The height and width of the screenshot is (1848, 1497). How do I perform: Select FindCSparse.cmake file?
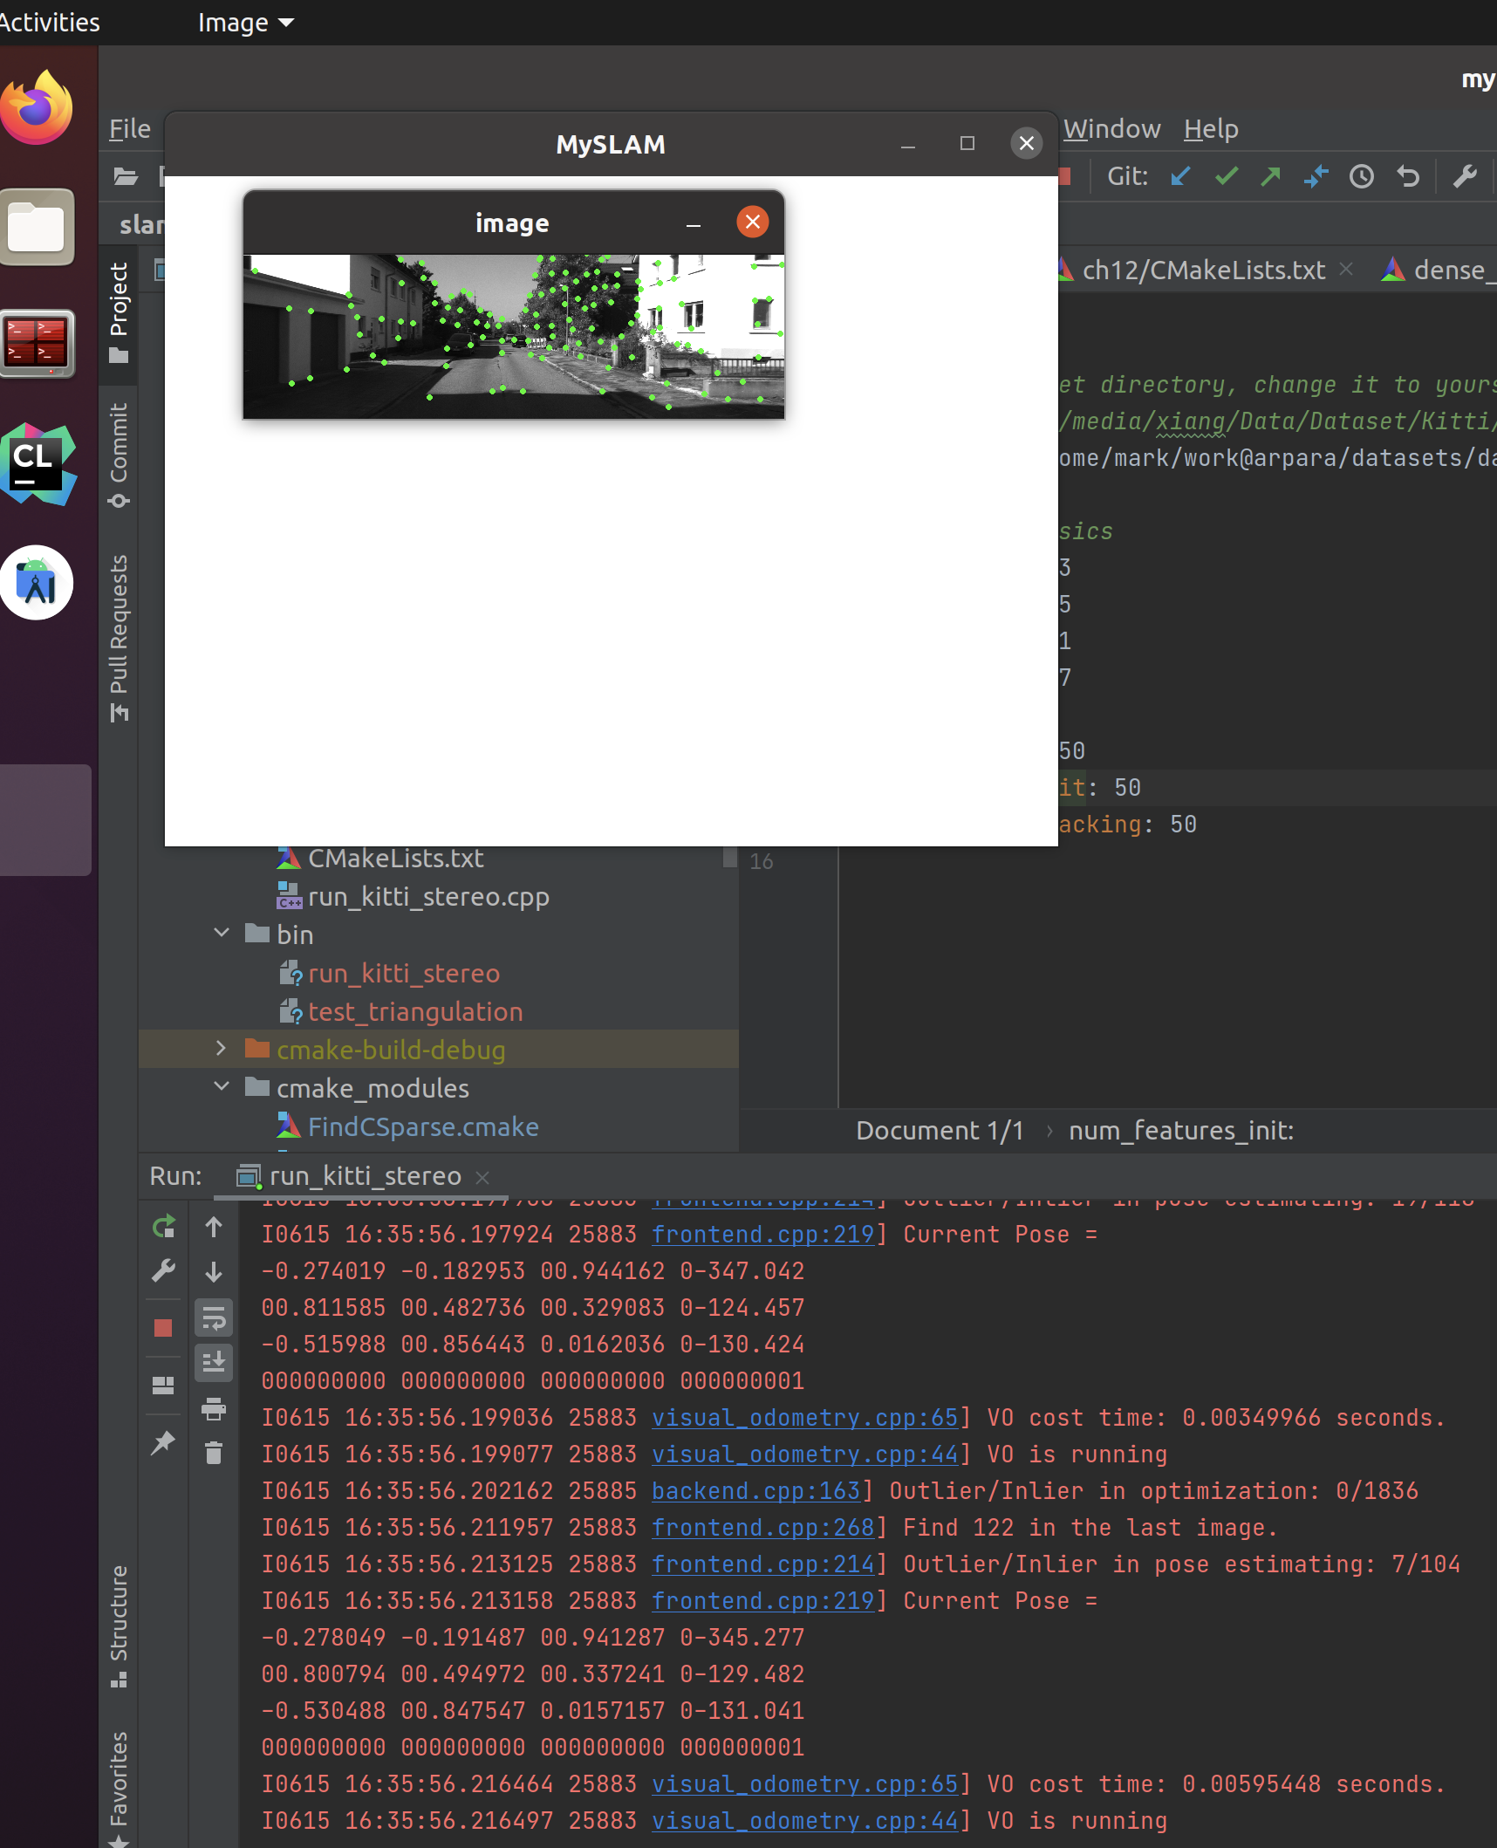coord(423,1126)
